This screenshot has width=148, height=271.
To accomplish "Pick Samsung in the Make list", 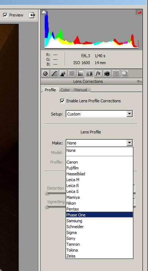I will coord(99,221).
